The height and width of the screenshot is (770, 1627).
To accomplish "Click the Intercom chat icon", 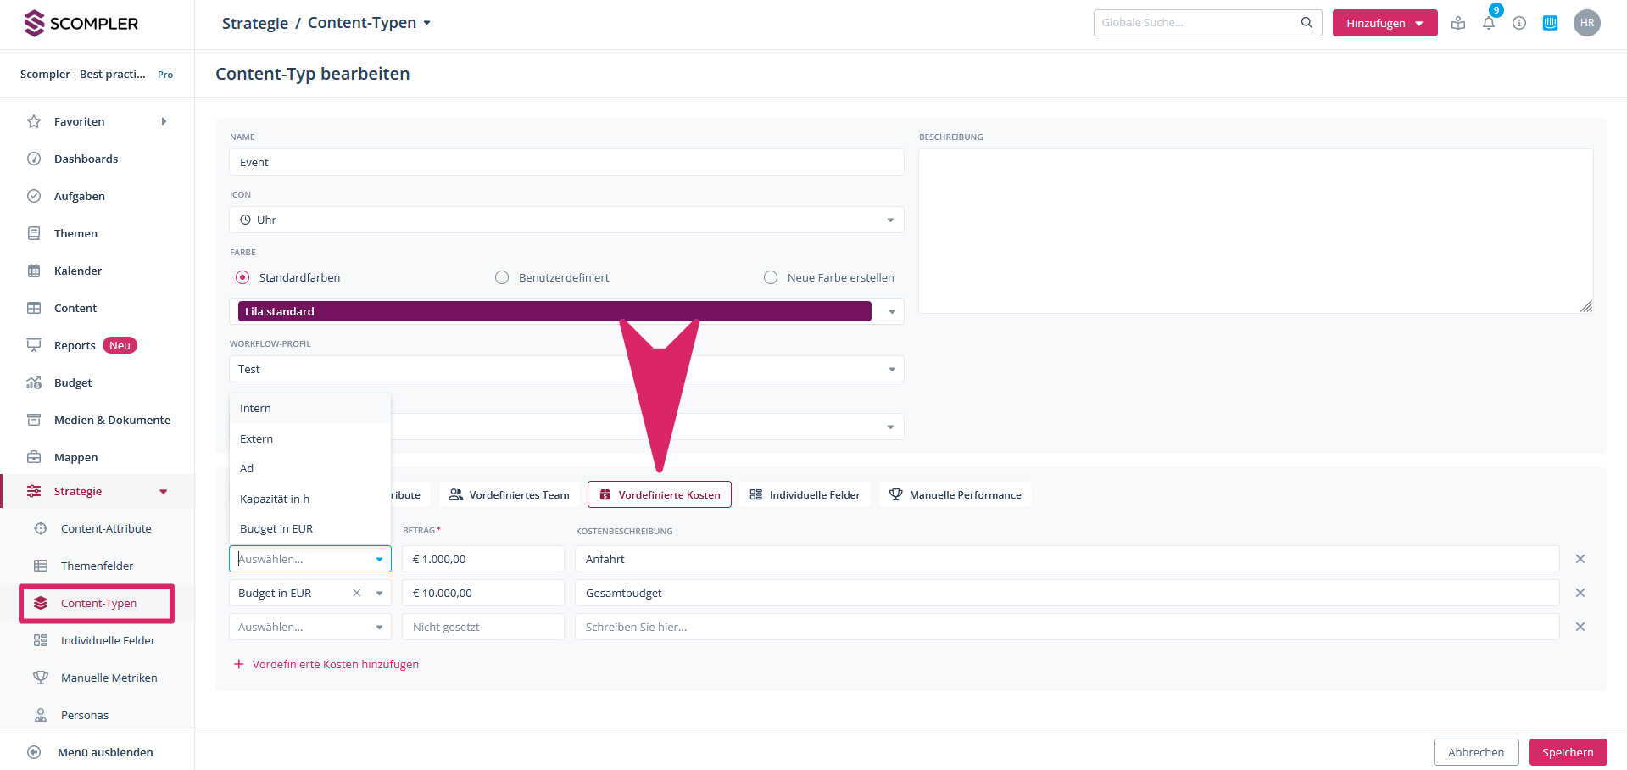I will (x=1550, y=23).
